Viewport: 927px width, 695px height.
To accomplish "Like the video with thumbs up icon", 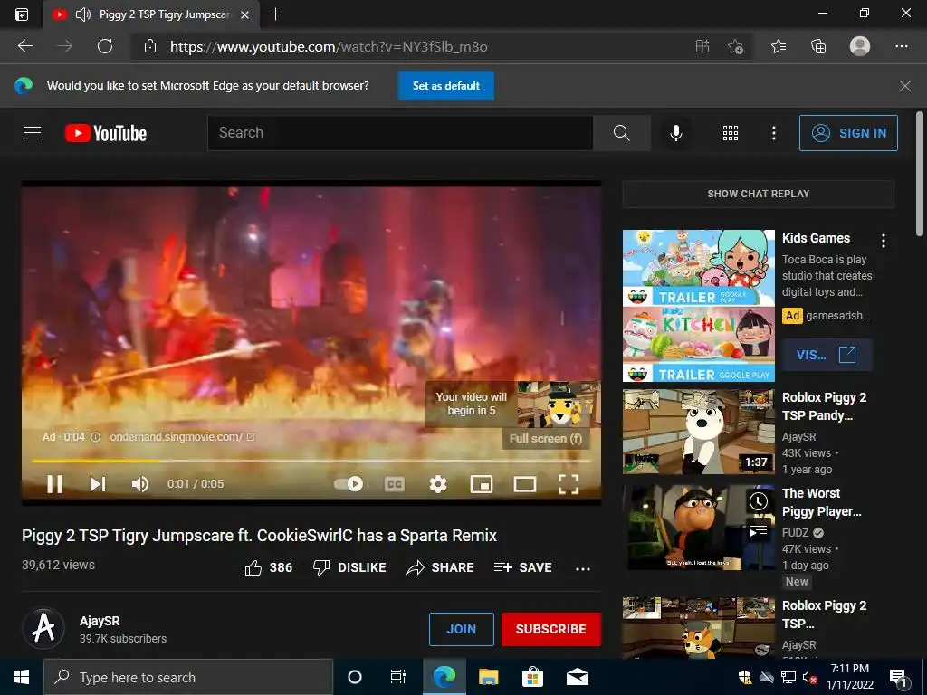I will point(253,567).
